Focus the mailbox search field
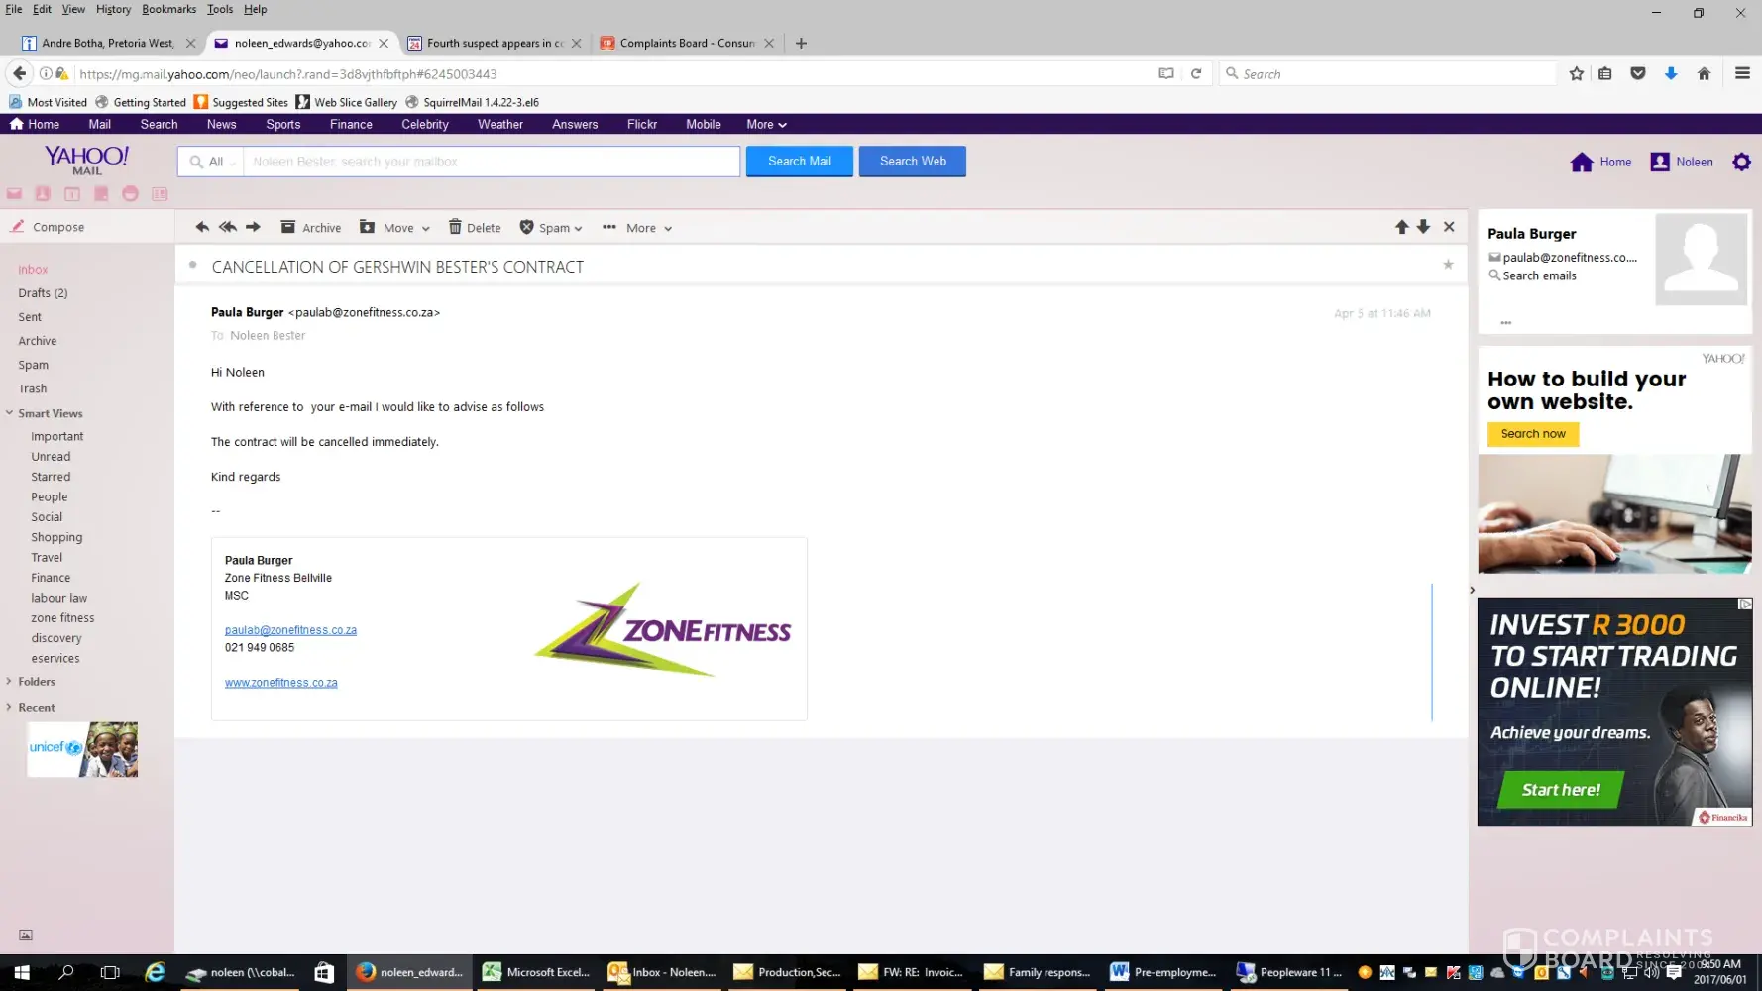1762x991 pixels. tap(491, 162)
